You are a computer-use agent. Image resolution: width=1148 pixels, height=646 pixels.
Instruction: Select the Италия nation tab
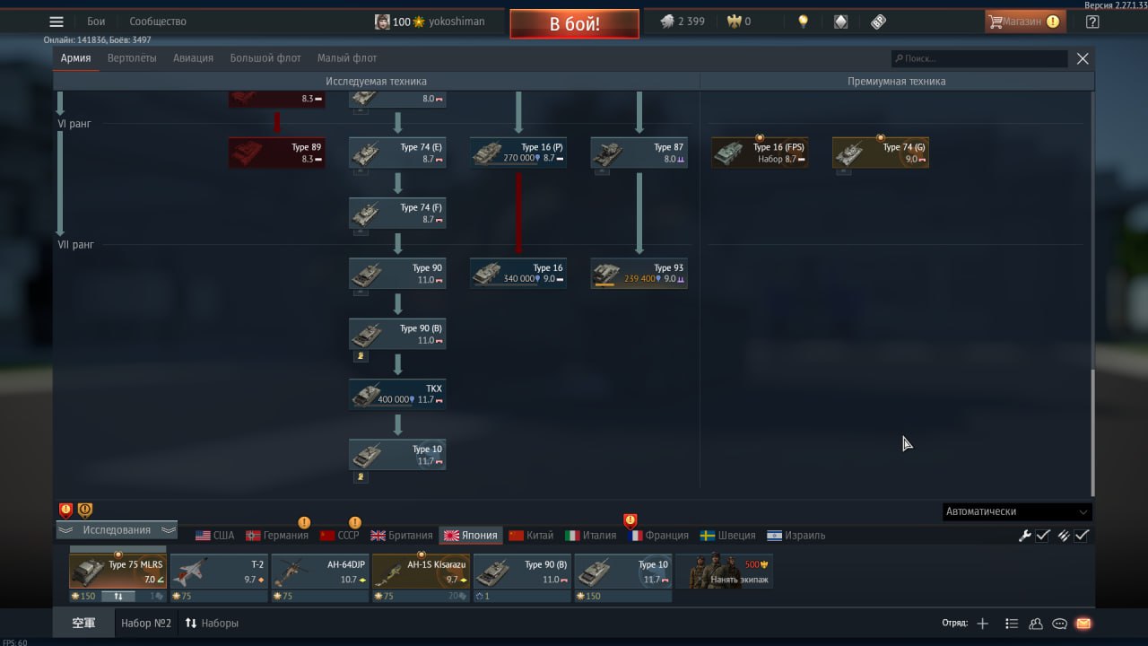pos(591,536)
